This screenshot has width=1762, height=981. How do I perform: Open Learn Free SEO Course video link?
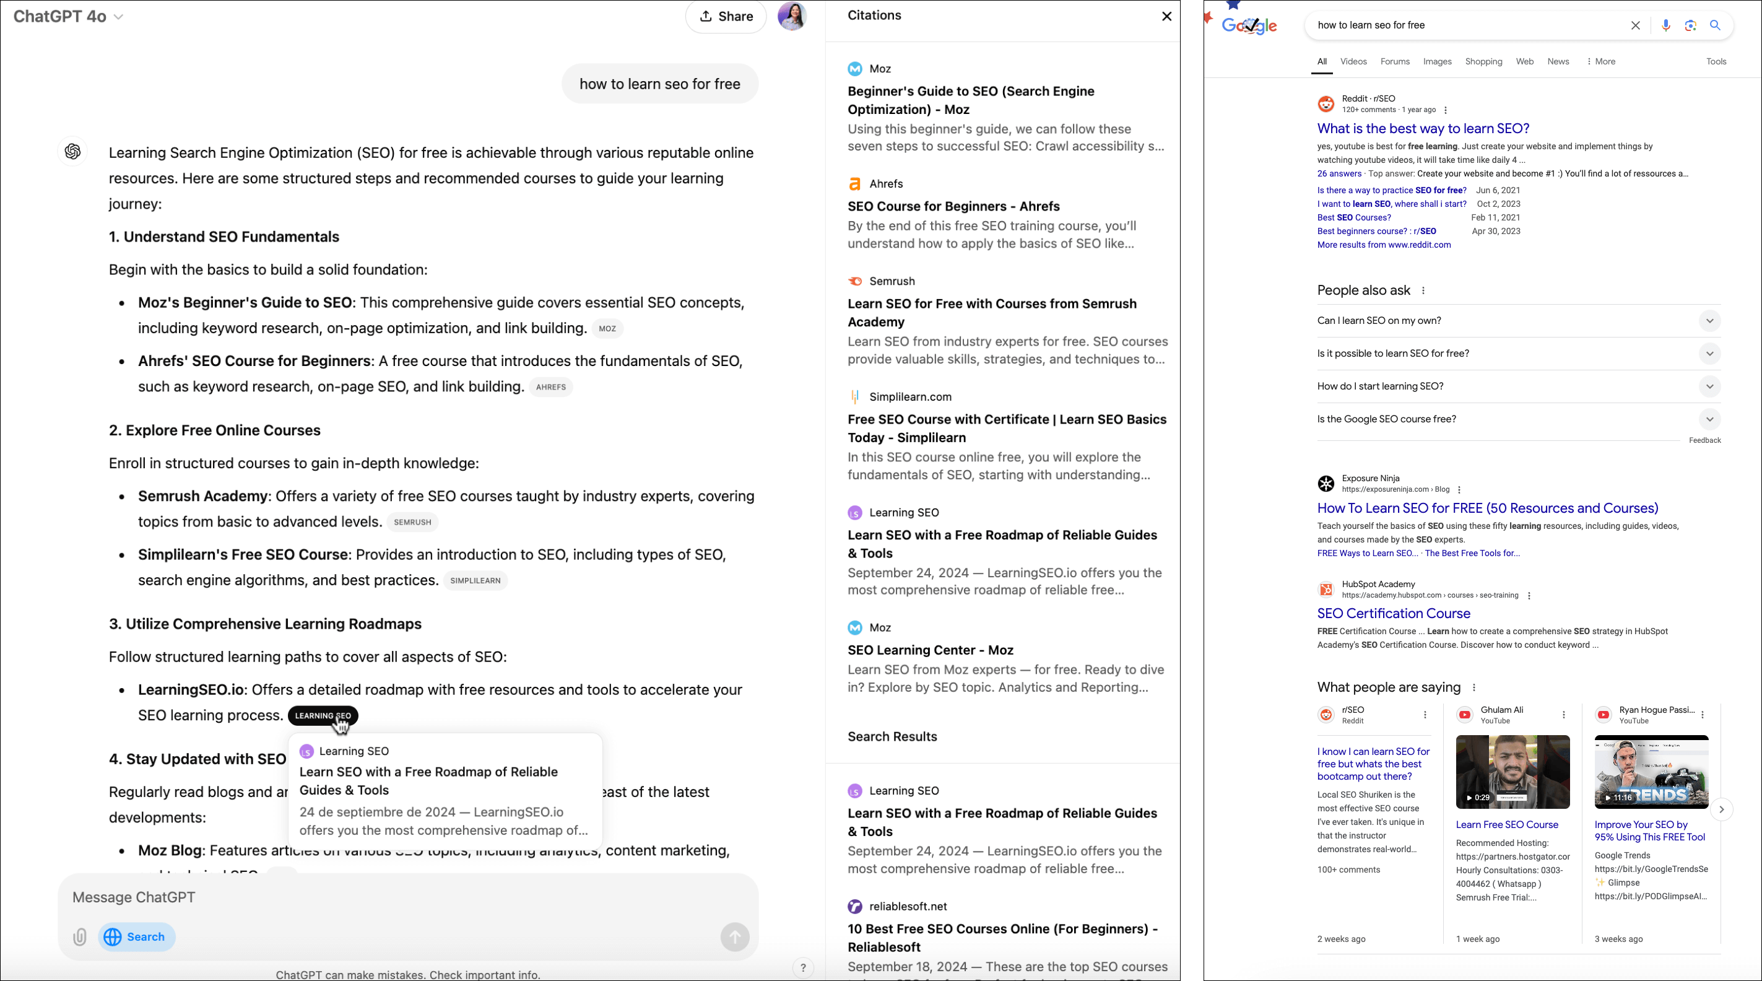(1507, 825)
